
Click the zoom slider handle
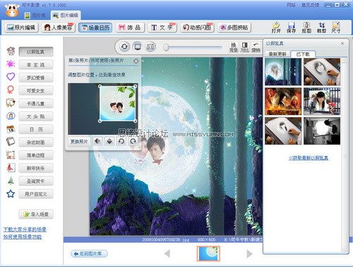pos(166,47)
